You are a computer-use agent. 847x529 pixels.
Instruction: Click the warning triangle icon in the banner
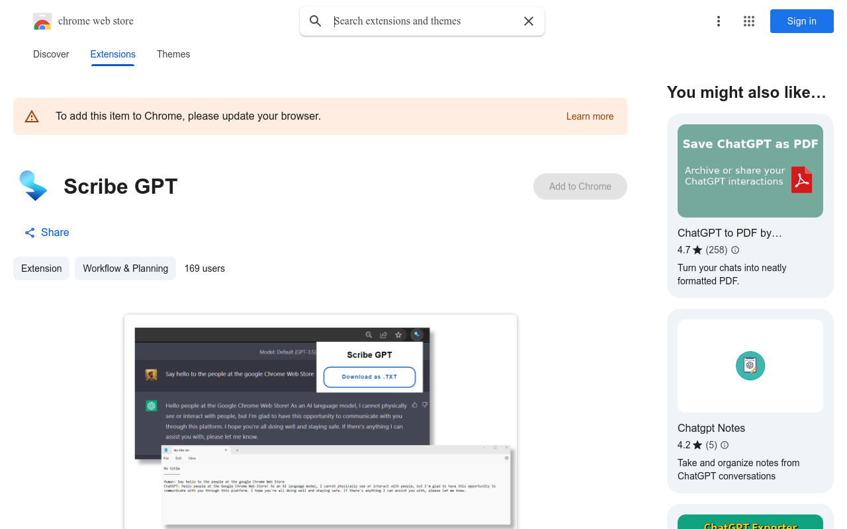tap(32, 116)
